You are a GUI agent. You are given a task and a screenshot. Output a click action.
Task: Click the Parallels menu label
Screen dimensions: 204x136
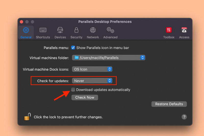tap(56, 48)
